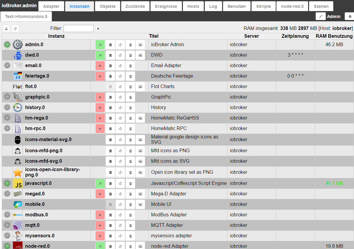Open graphpic.0 configuration button
354x249 pixels.
point(110,97)
